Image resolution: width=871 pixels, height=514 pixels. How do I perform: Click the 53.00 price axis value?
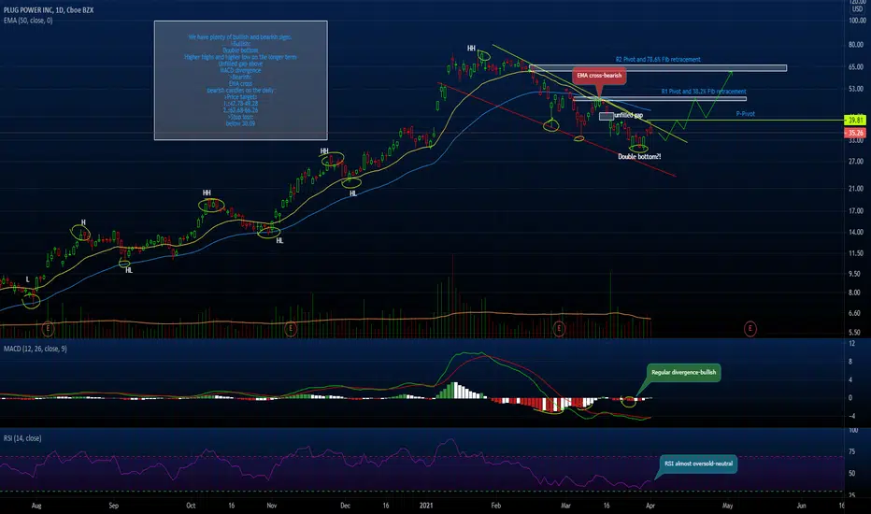[857, 89]
